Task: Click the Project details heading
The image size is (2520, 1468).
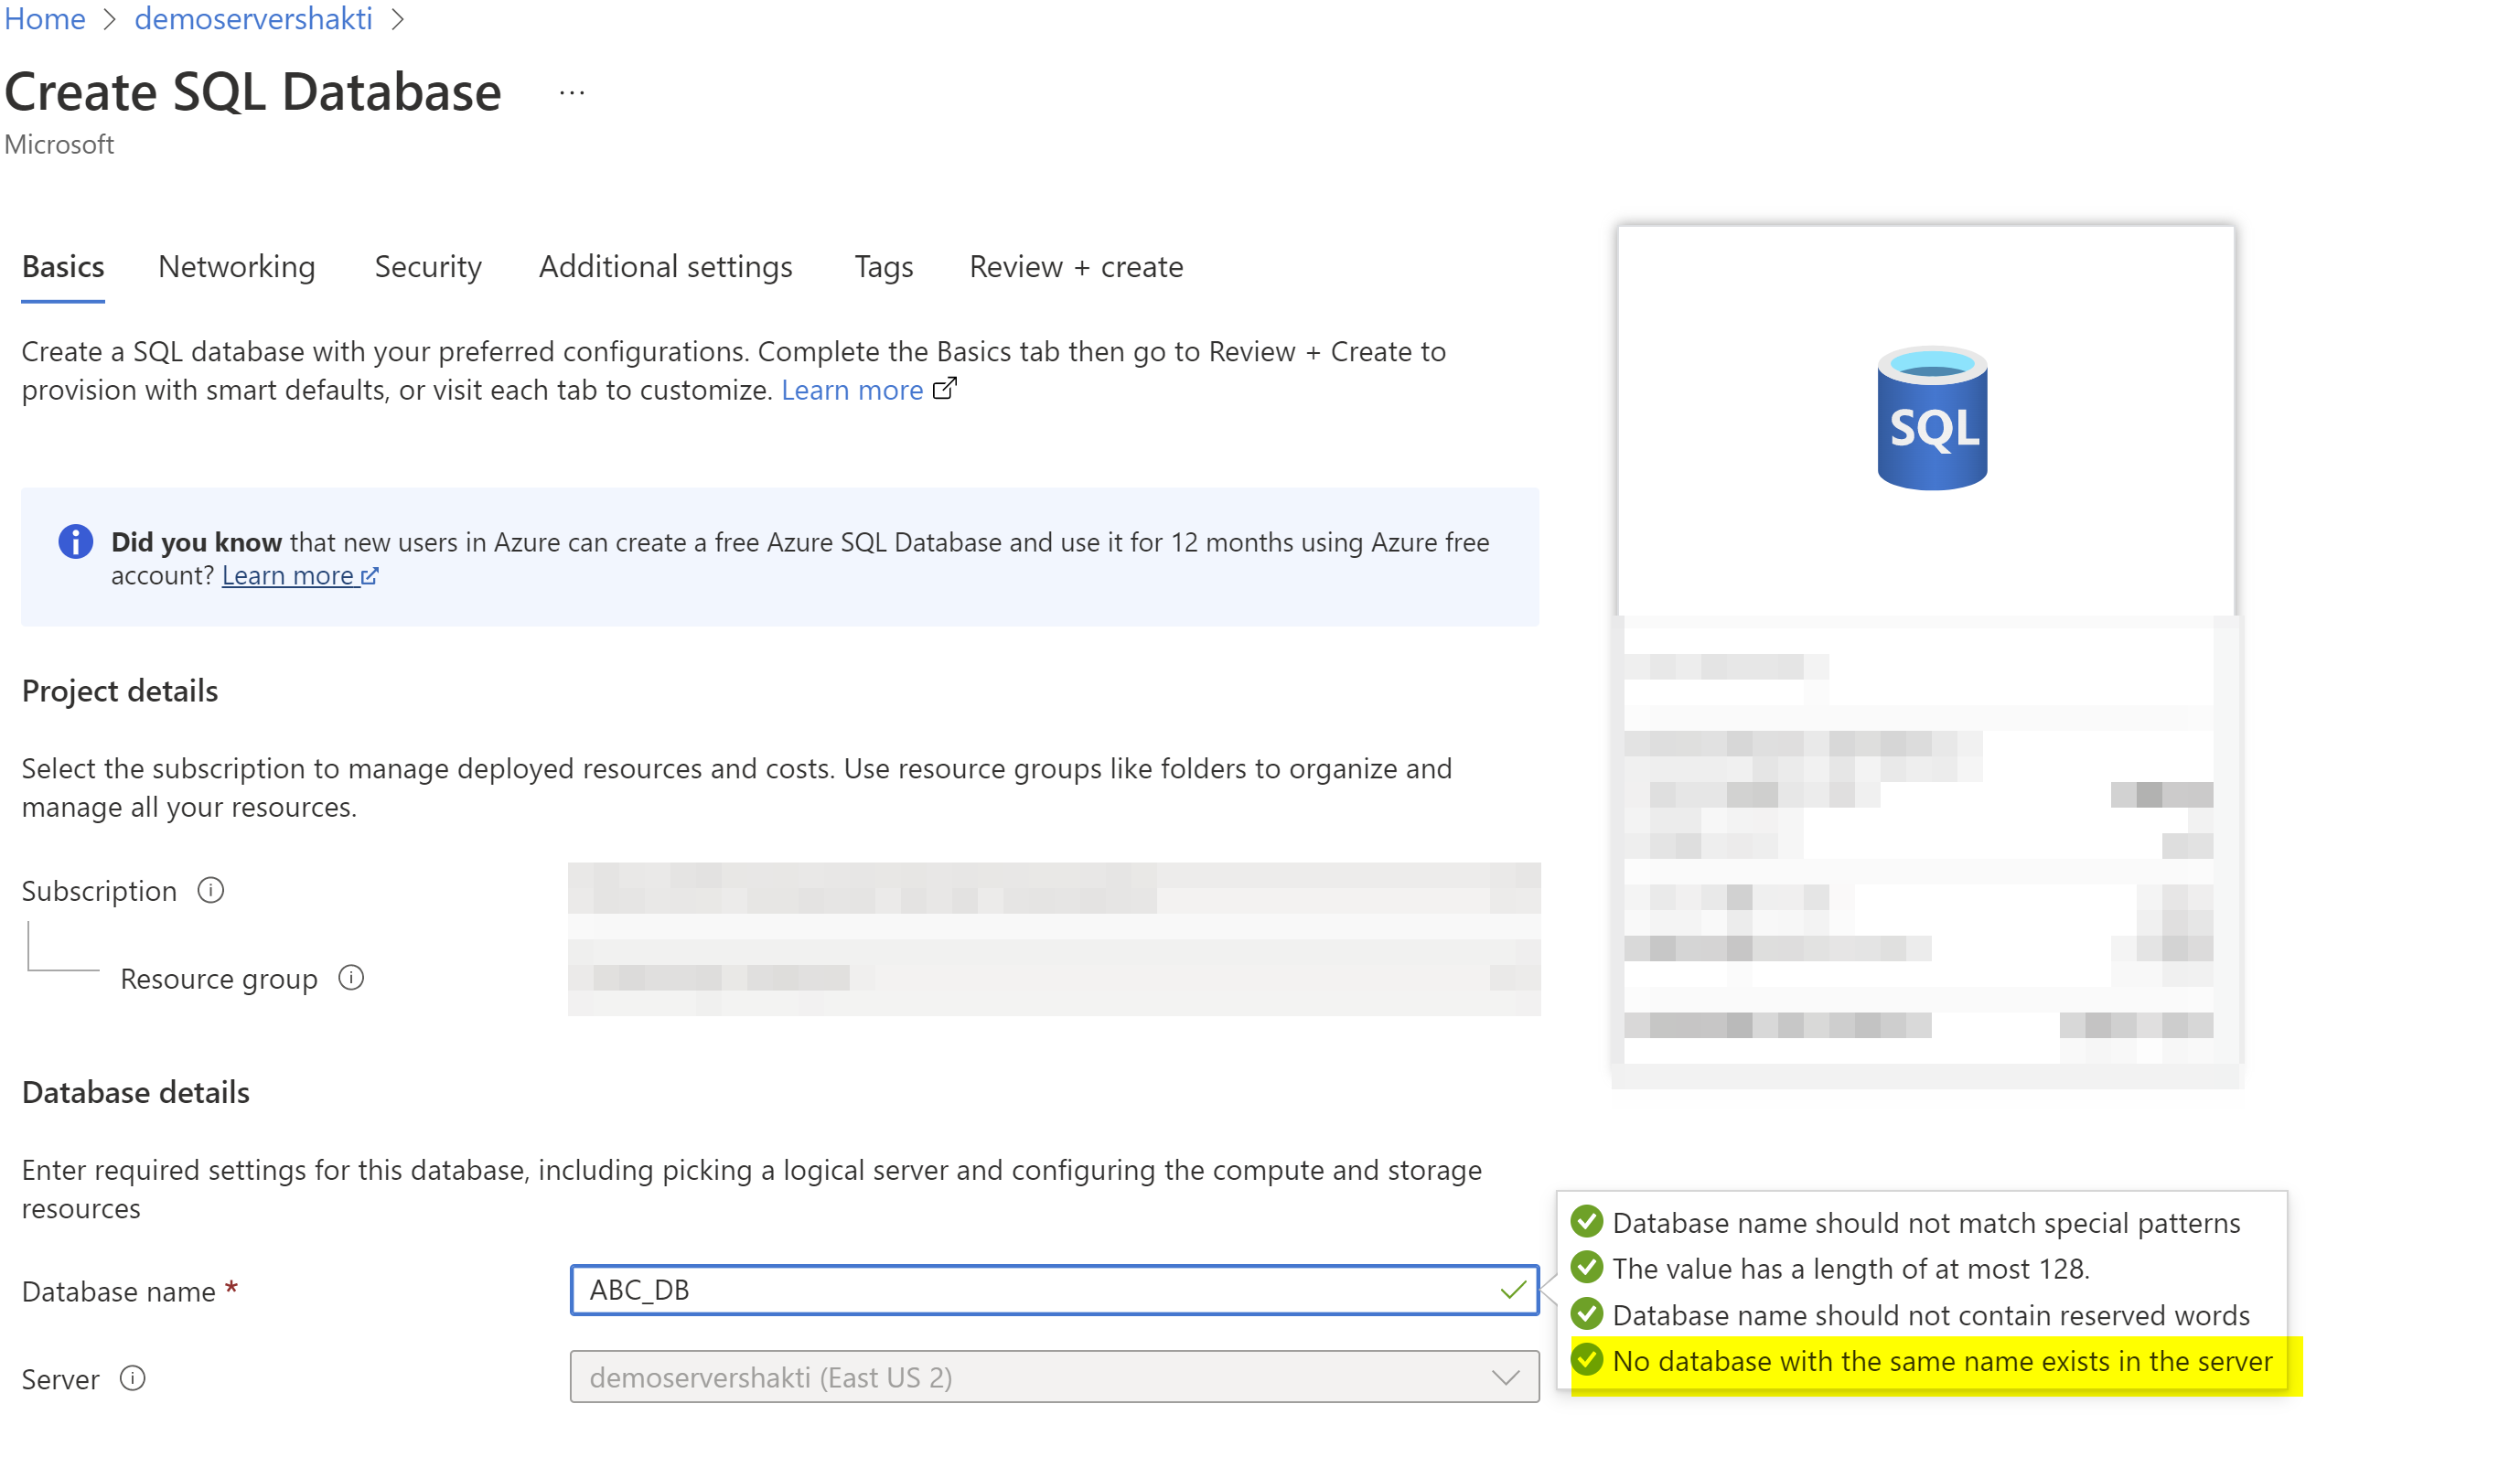Action: tap(120, 691)
